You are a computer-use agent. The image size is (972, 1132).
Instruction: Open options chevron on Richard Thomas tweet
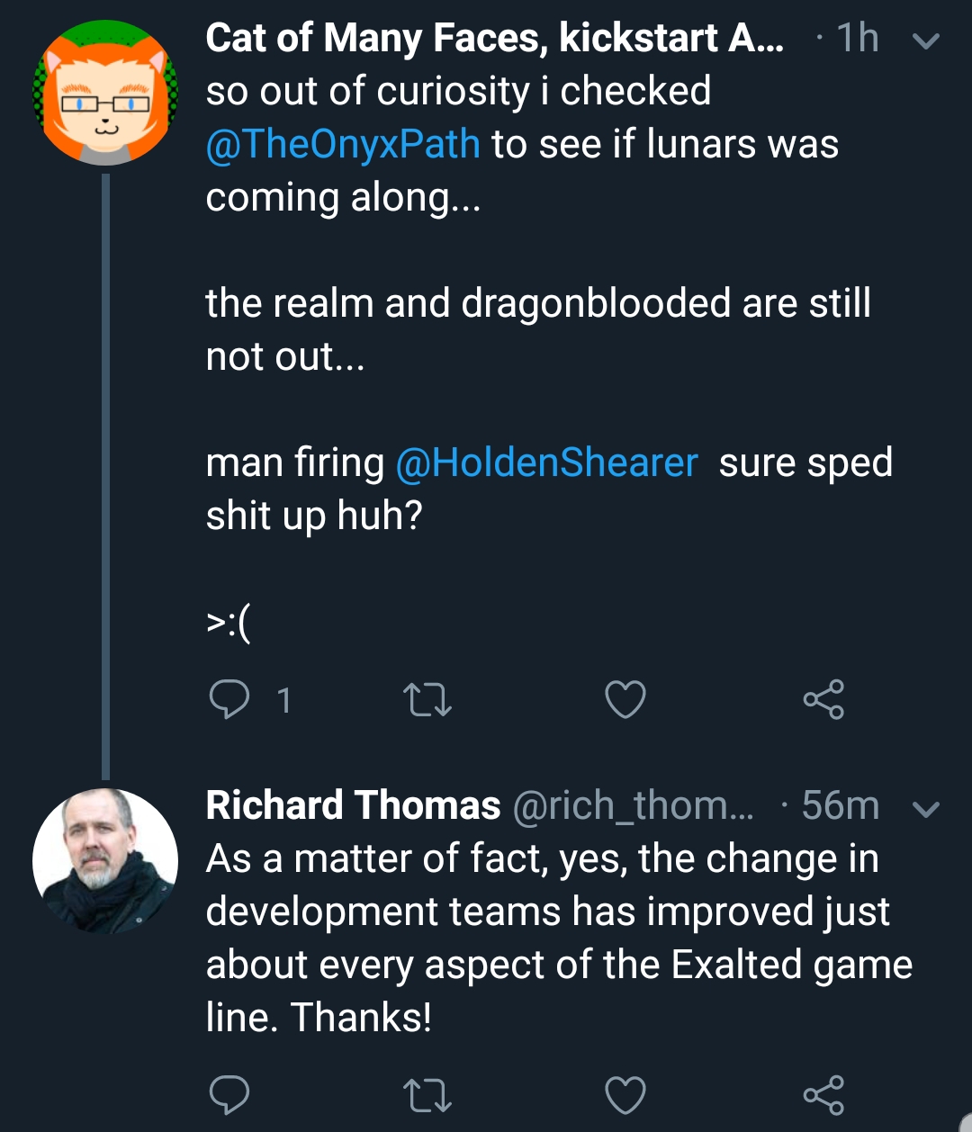(x=926, y=810)
